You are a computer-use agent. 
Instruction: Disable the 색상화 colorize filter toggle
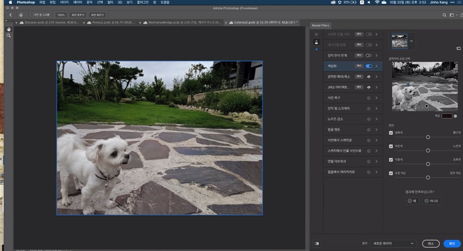point(369,66)
